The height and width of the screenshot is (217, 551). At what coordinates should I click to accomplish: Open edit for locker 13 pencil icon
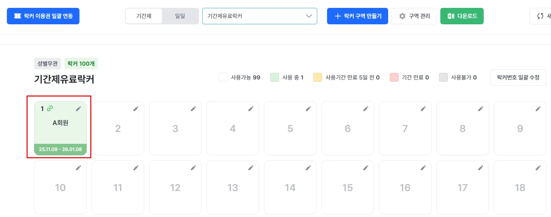[x=251, y=168]
